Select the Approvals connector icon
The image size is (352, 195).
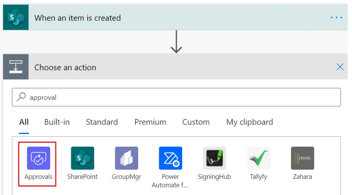coord(38,158)
